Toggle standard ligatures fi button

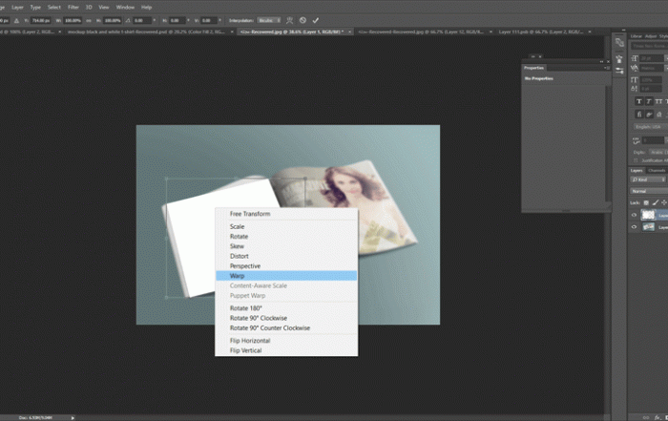coord(638,115)
